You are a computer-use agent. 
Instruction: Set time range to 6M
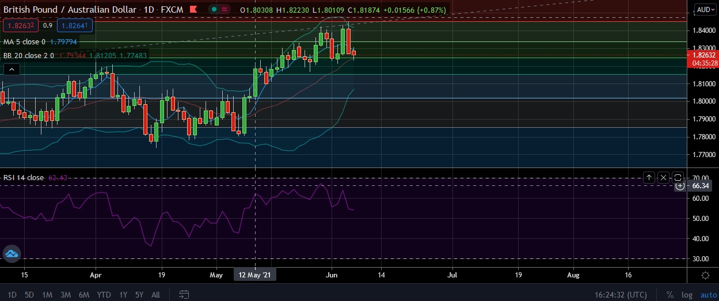(84, 295)
